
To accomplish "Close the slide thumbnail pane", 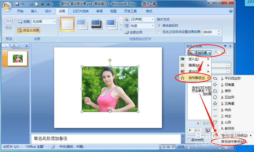I will (x=27, y=46).
